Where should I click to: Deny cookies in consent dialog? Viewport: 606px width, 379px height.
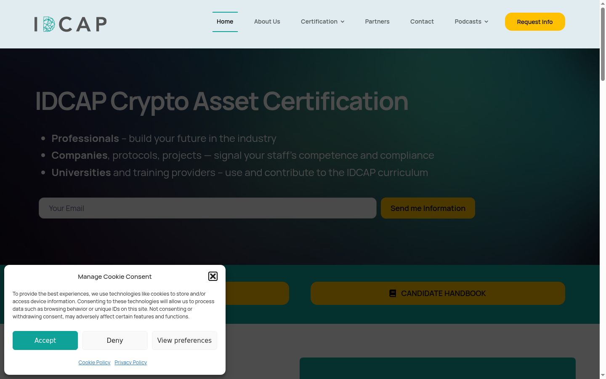pyautogui.click(x=115, y=340)
